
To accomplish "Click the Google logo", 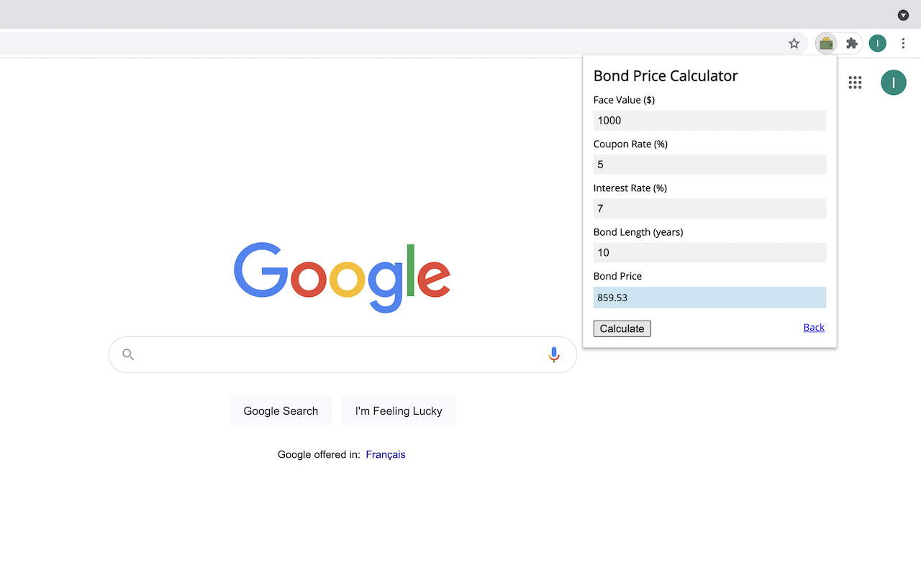I will pos(342,278).
